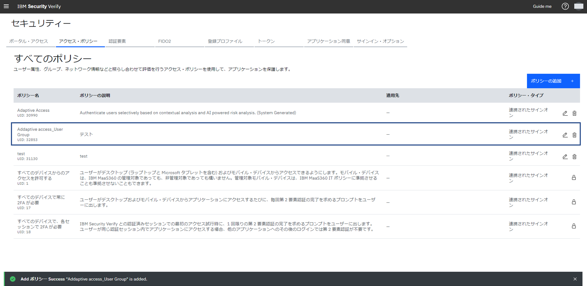This screenshot has width=587, height=286.
Task: Click the ポリシーの追加 button
Action: click(x=553, y=81)
